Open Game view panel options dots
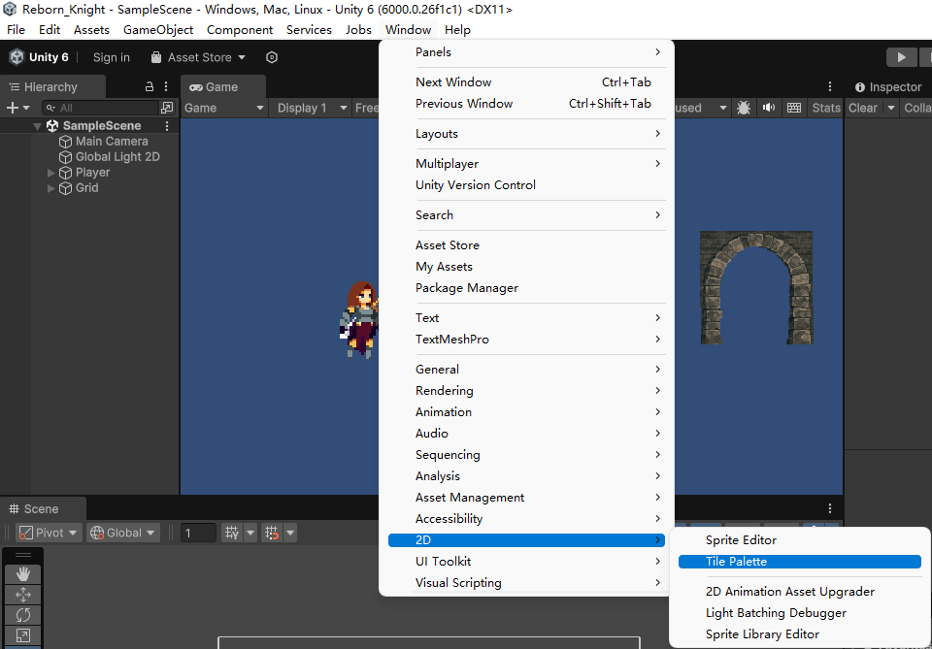 coord(830,86)
